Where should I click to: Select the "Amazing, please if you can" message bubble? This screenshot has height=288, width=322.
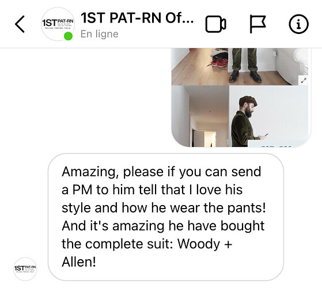[x=166, y=217]
